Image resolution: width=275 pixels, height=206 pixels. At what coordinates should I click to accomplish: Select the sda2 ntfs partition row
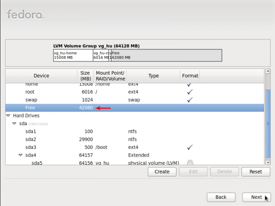[x=135, y=139]
